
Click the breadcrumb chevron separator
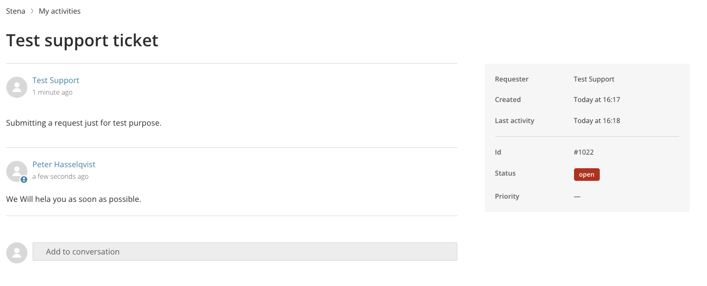click(32, 11)
